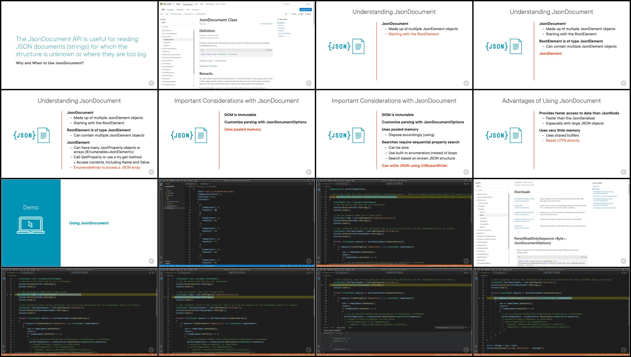
Task: Click Is this page helpful link
Action: (266, 24)
